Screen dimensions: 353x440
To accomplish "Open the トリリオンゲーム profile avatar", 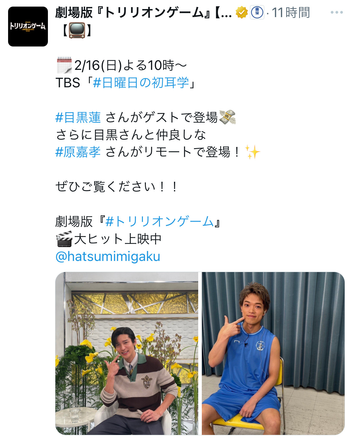I will point(28,26).
